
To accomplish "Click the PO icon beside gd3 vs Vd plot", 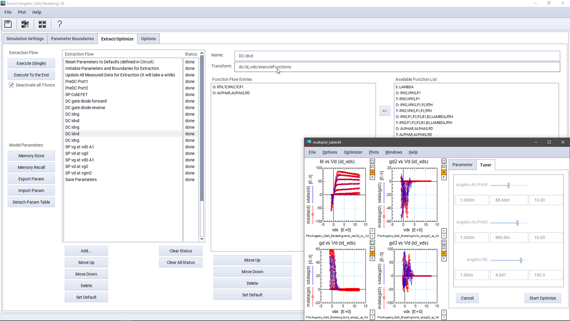I will pyautogui.click(x=444, y=248).
